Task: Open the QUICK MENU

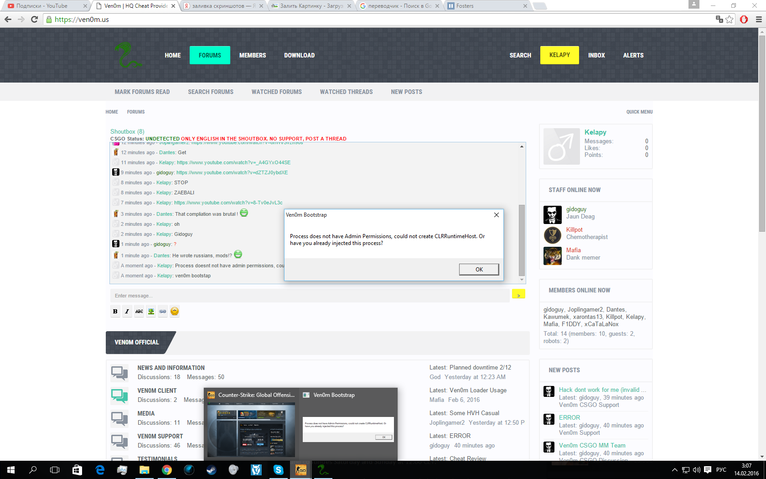Action: (639, 112)
